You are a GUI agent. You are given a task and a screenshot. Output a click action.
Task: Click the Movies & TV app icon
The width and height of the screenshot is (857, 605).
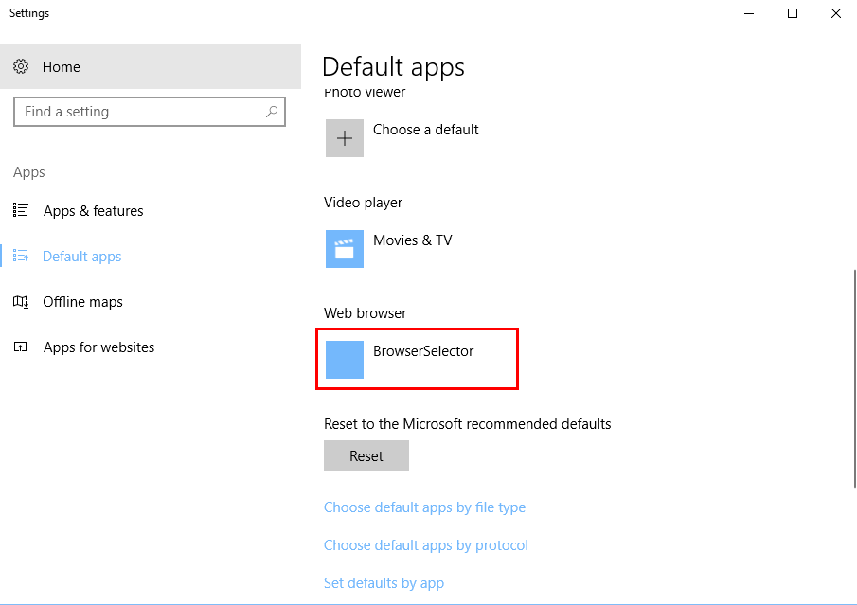pos(345,249)
